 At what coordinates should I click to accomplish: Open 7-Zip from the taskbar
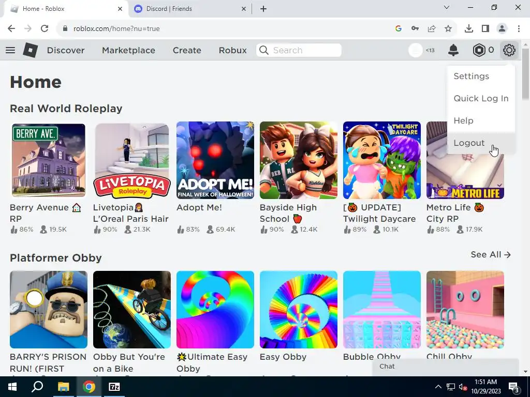(x=114, y=387)
